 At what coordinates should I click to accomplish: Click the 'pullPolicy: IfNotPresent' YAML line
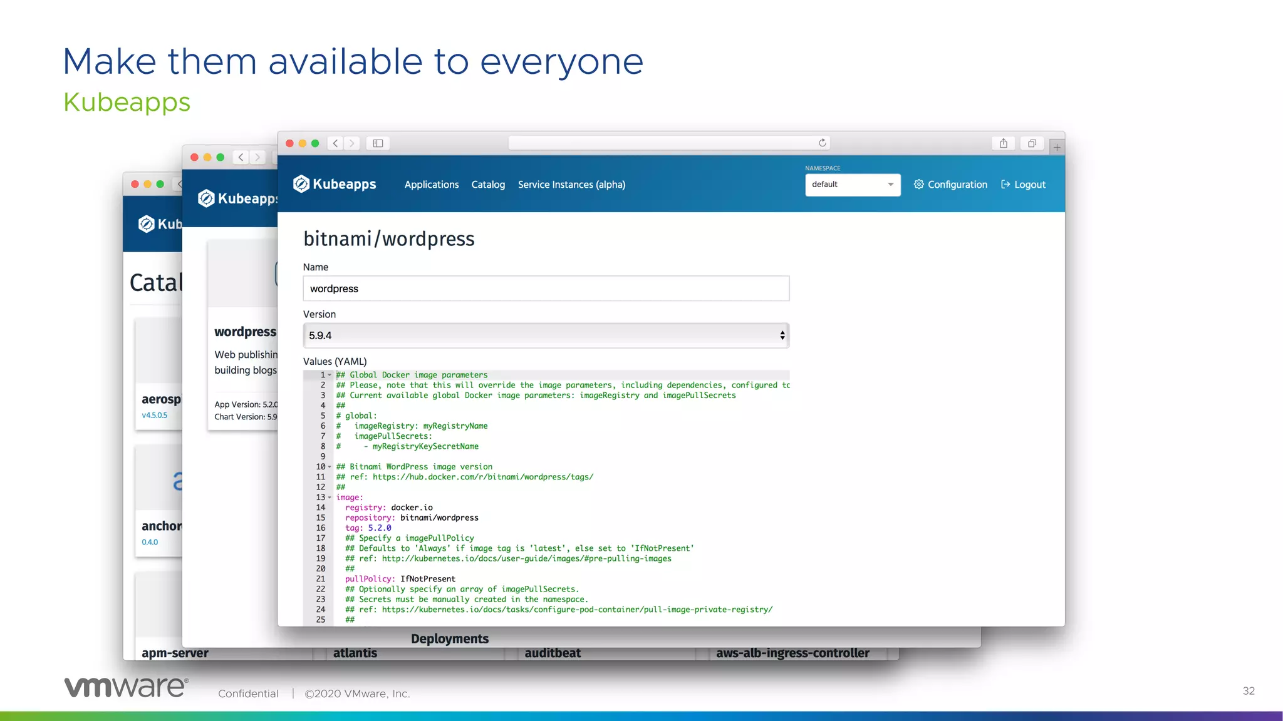[400, 579]
